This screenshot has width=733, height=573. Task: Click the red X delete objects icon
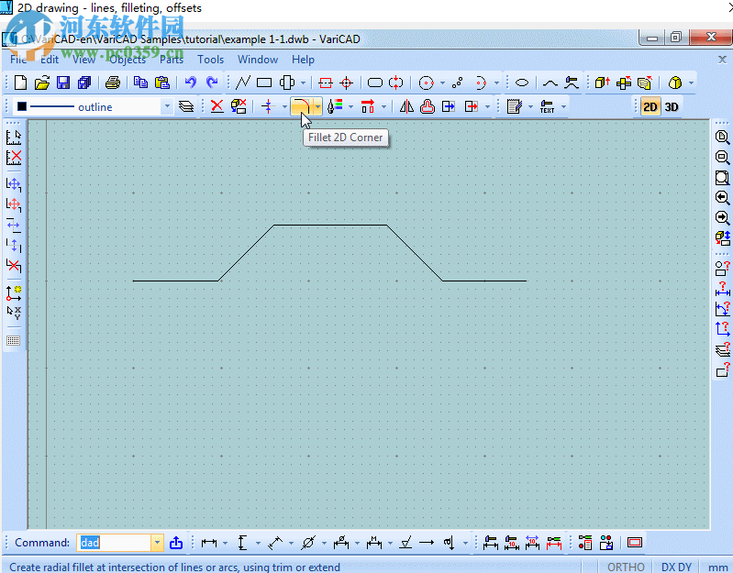(x=217, y=106)
